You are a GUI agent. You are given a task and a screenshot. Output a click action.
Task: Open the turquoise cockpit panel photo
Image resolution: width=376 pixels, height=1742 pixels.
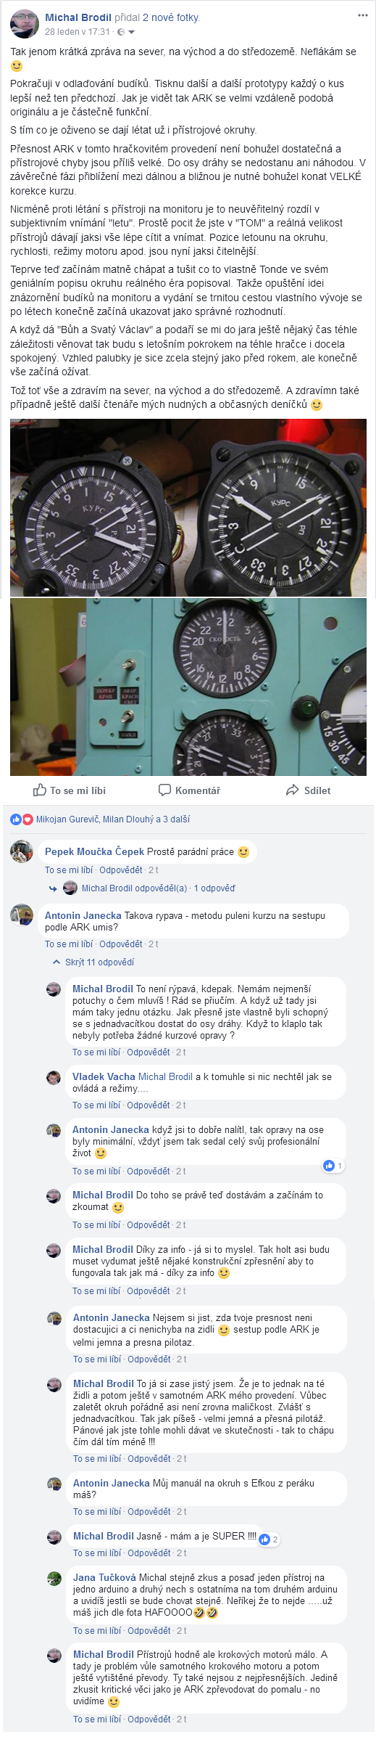188,687
